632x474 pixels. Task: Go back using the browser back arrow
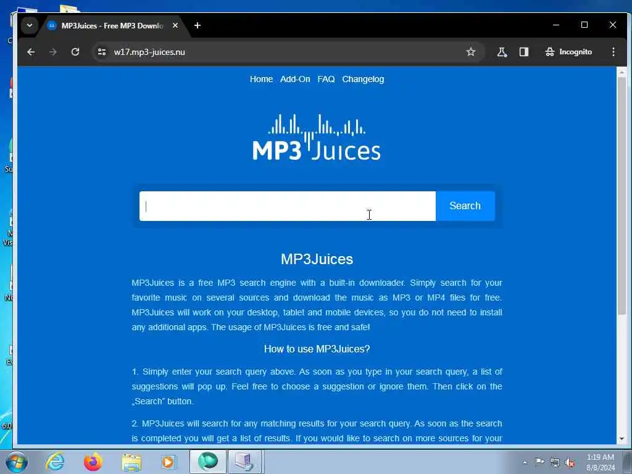pyautogui.click(x=31, y=52)
